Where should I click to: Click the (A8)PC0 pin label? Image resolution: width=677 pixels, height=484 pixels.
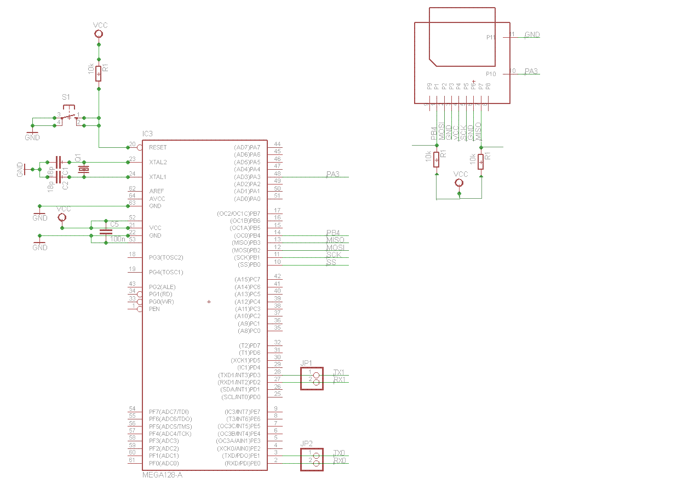(x=249, y=331)
